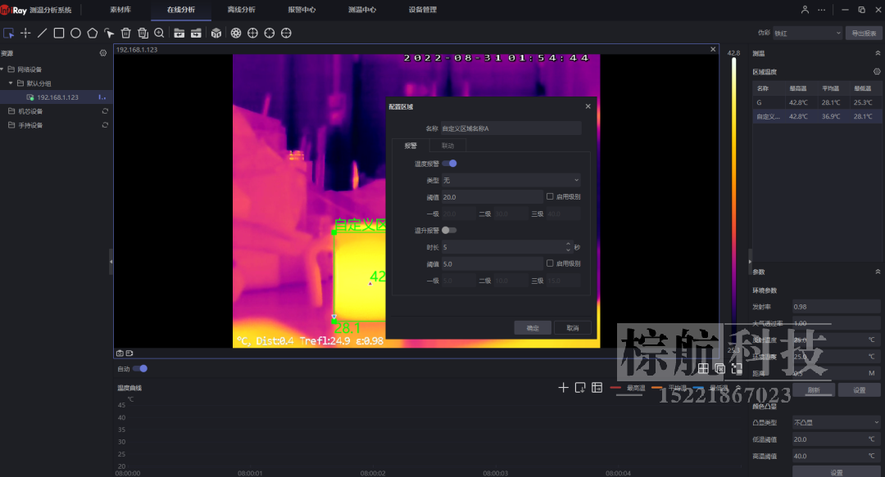Toggle min temperature curve legend
This screenshot has width=885, height=477.
[x=710, y=388]
